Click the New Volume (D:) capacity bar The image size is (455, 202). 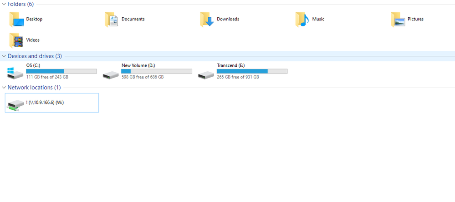(x=157, y=71)
